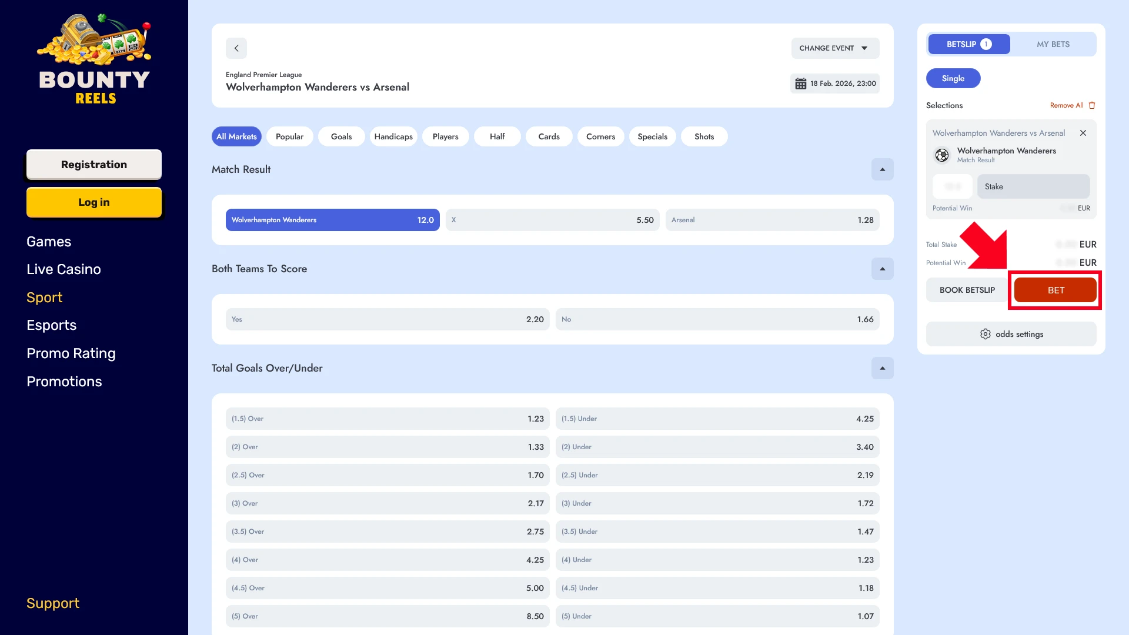Click the BET button
This screenshot has width=1129, height=635.
[1055, 290]
